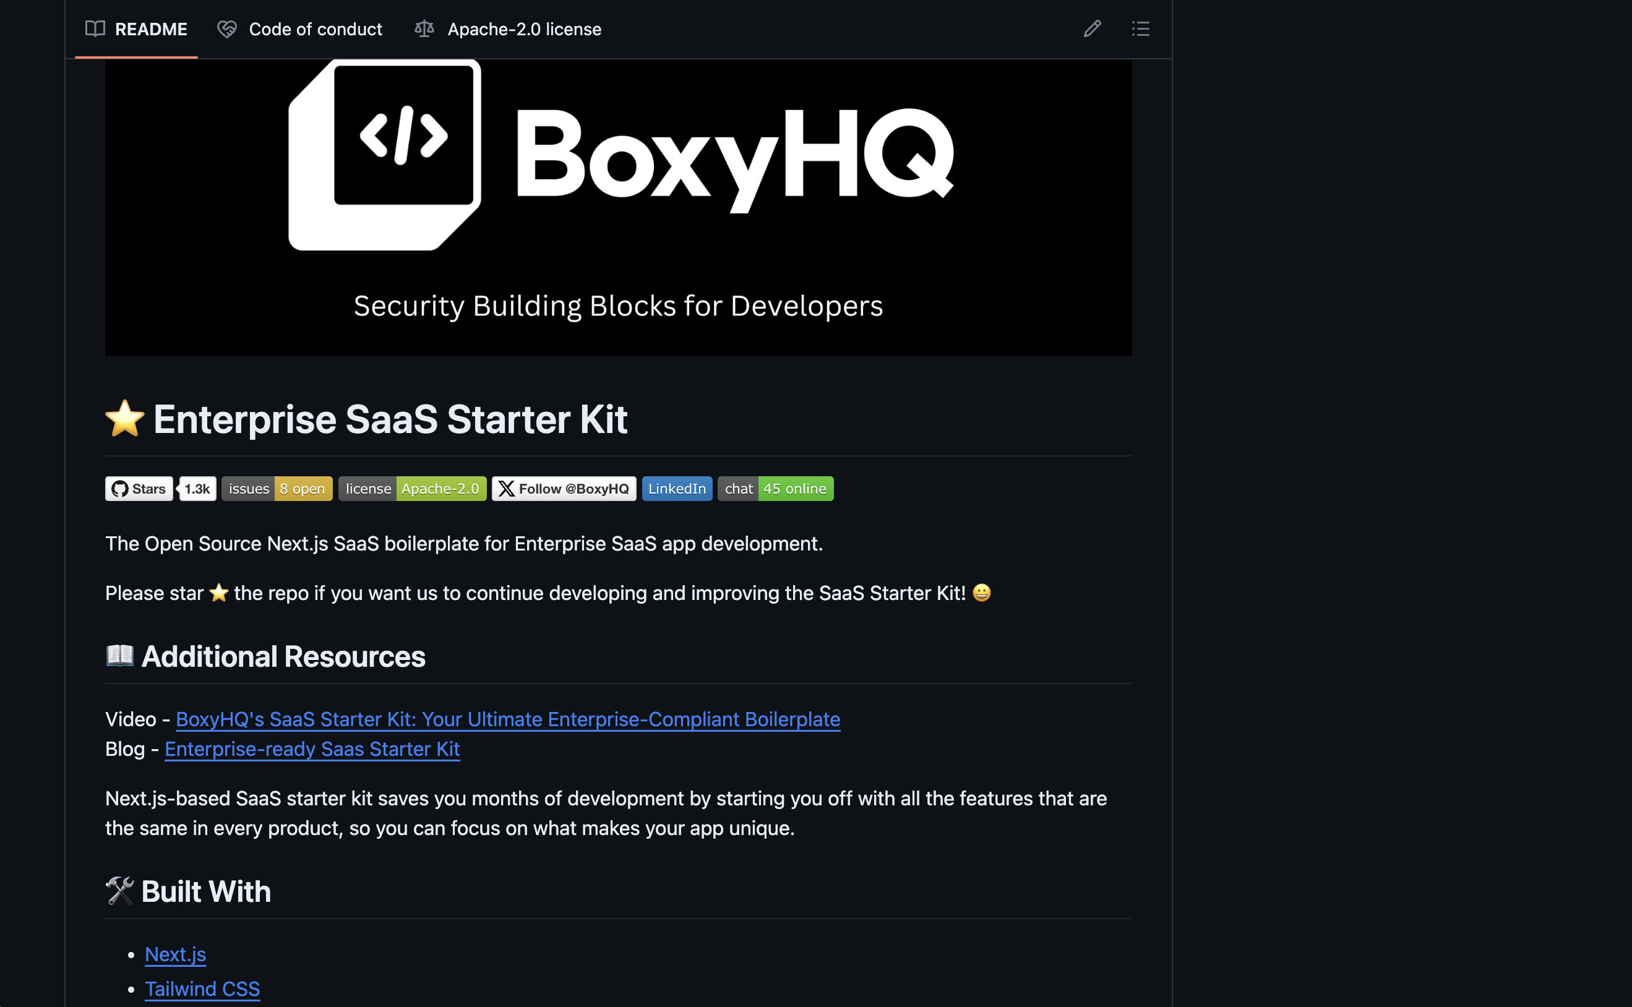Open the LinkedIn badge
Image resolution: width=1632 pixels, height=1007 pixels.
[677, 489]
